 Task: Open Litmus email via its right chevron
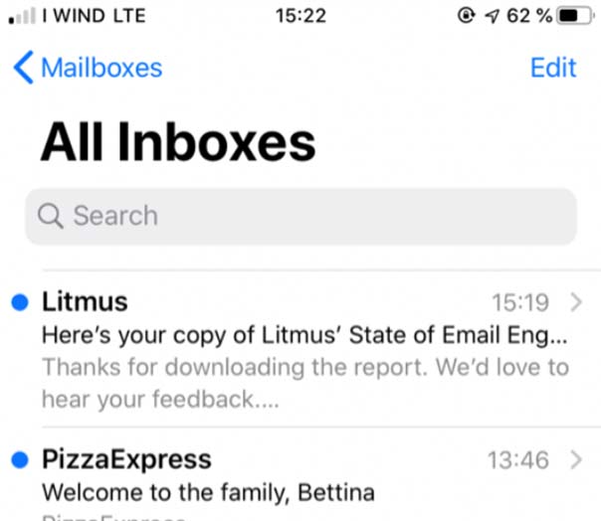click(x=576, y=302)
